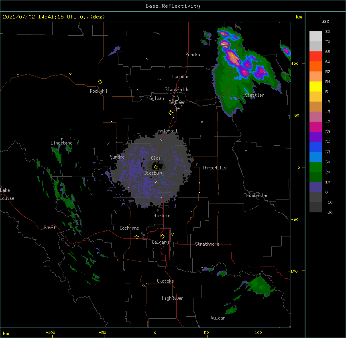Image resolution: width=346 pixels, height=338 pixels.
Task: Click the ThreeHills label
Action: click(x=214, y=168)
